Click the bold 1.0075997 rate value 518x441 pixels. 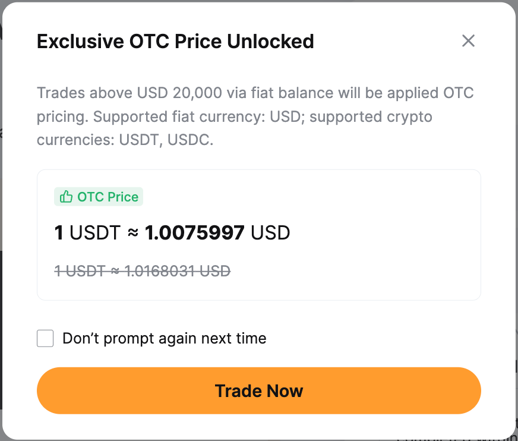[194, 232]
